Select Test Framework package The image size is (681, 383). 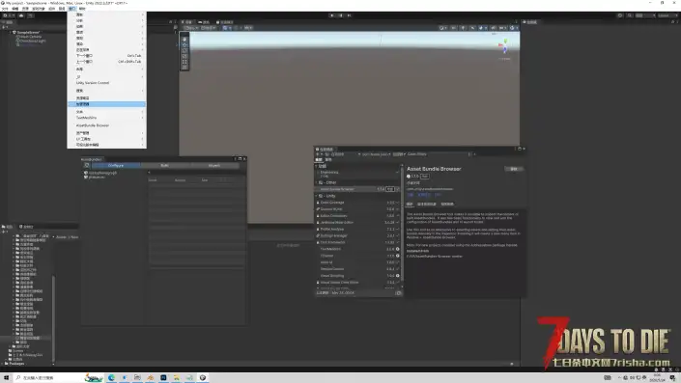(357, 242)
